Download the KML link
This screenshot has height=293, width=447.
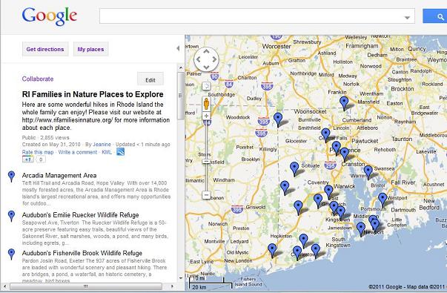pyautogui.click(x=107, y=152)
